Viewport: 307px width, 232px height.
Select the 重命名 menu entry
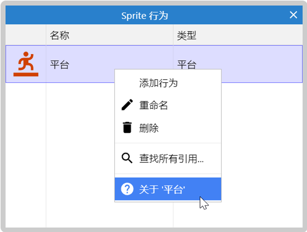click(x=153, y=105)
